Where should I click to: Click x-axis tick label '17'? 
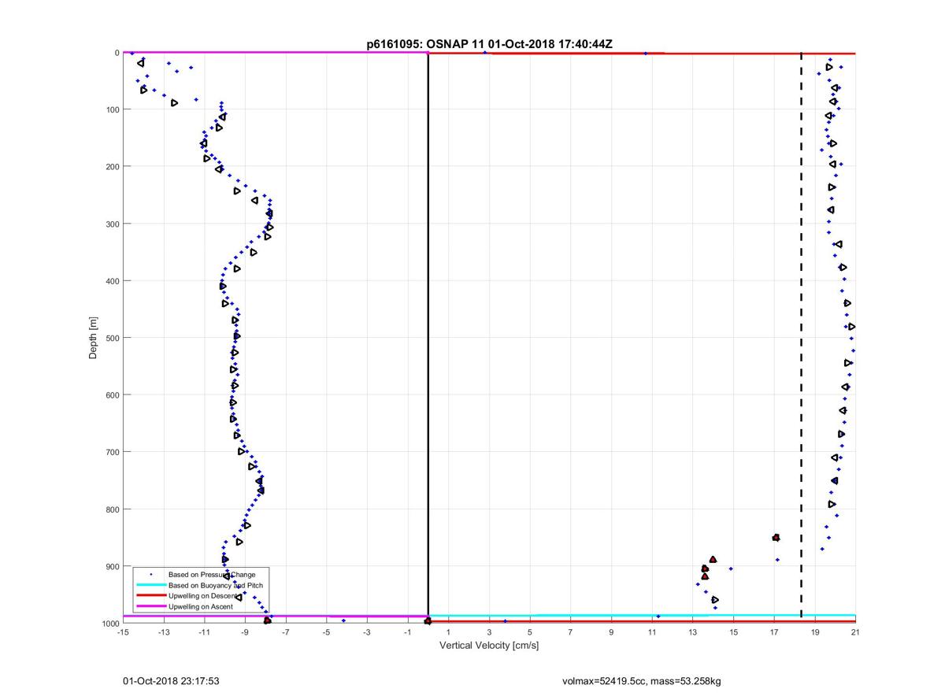pyautogui.click(x=774, y=631)
